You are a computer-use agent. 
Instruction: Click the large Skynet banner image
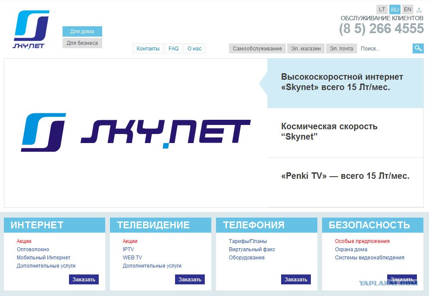[136, 133]
